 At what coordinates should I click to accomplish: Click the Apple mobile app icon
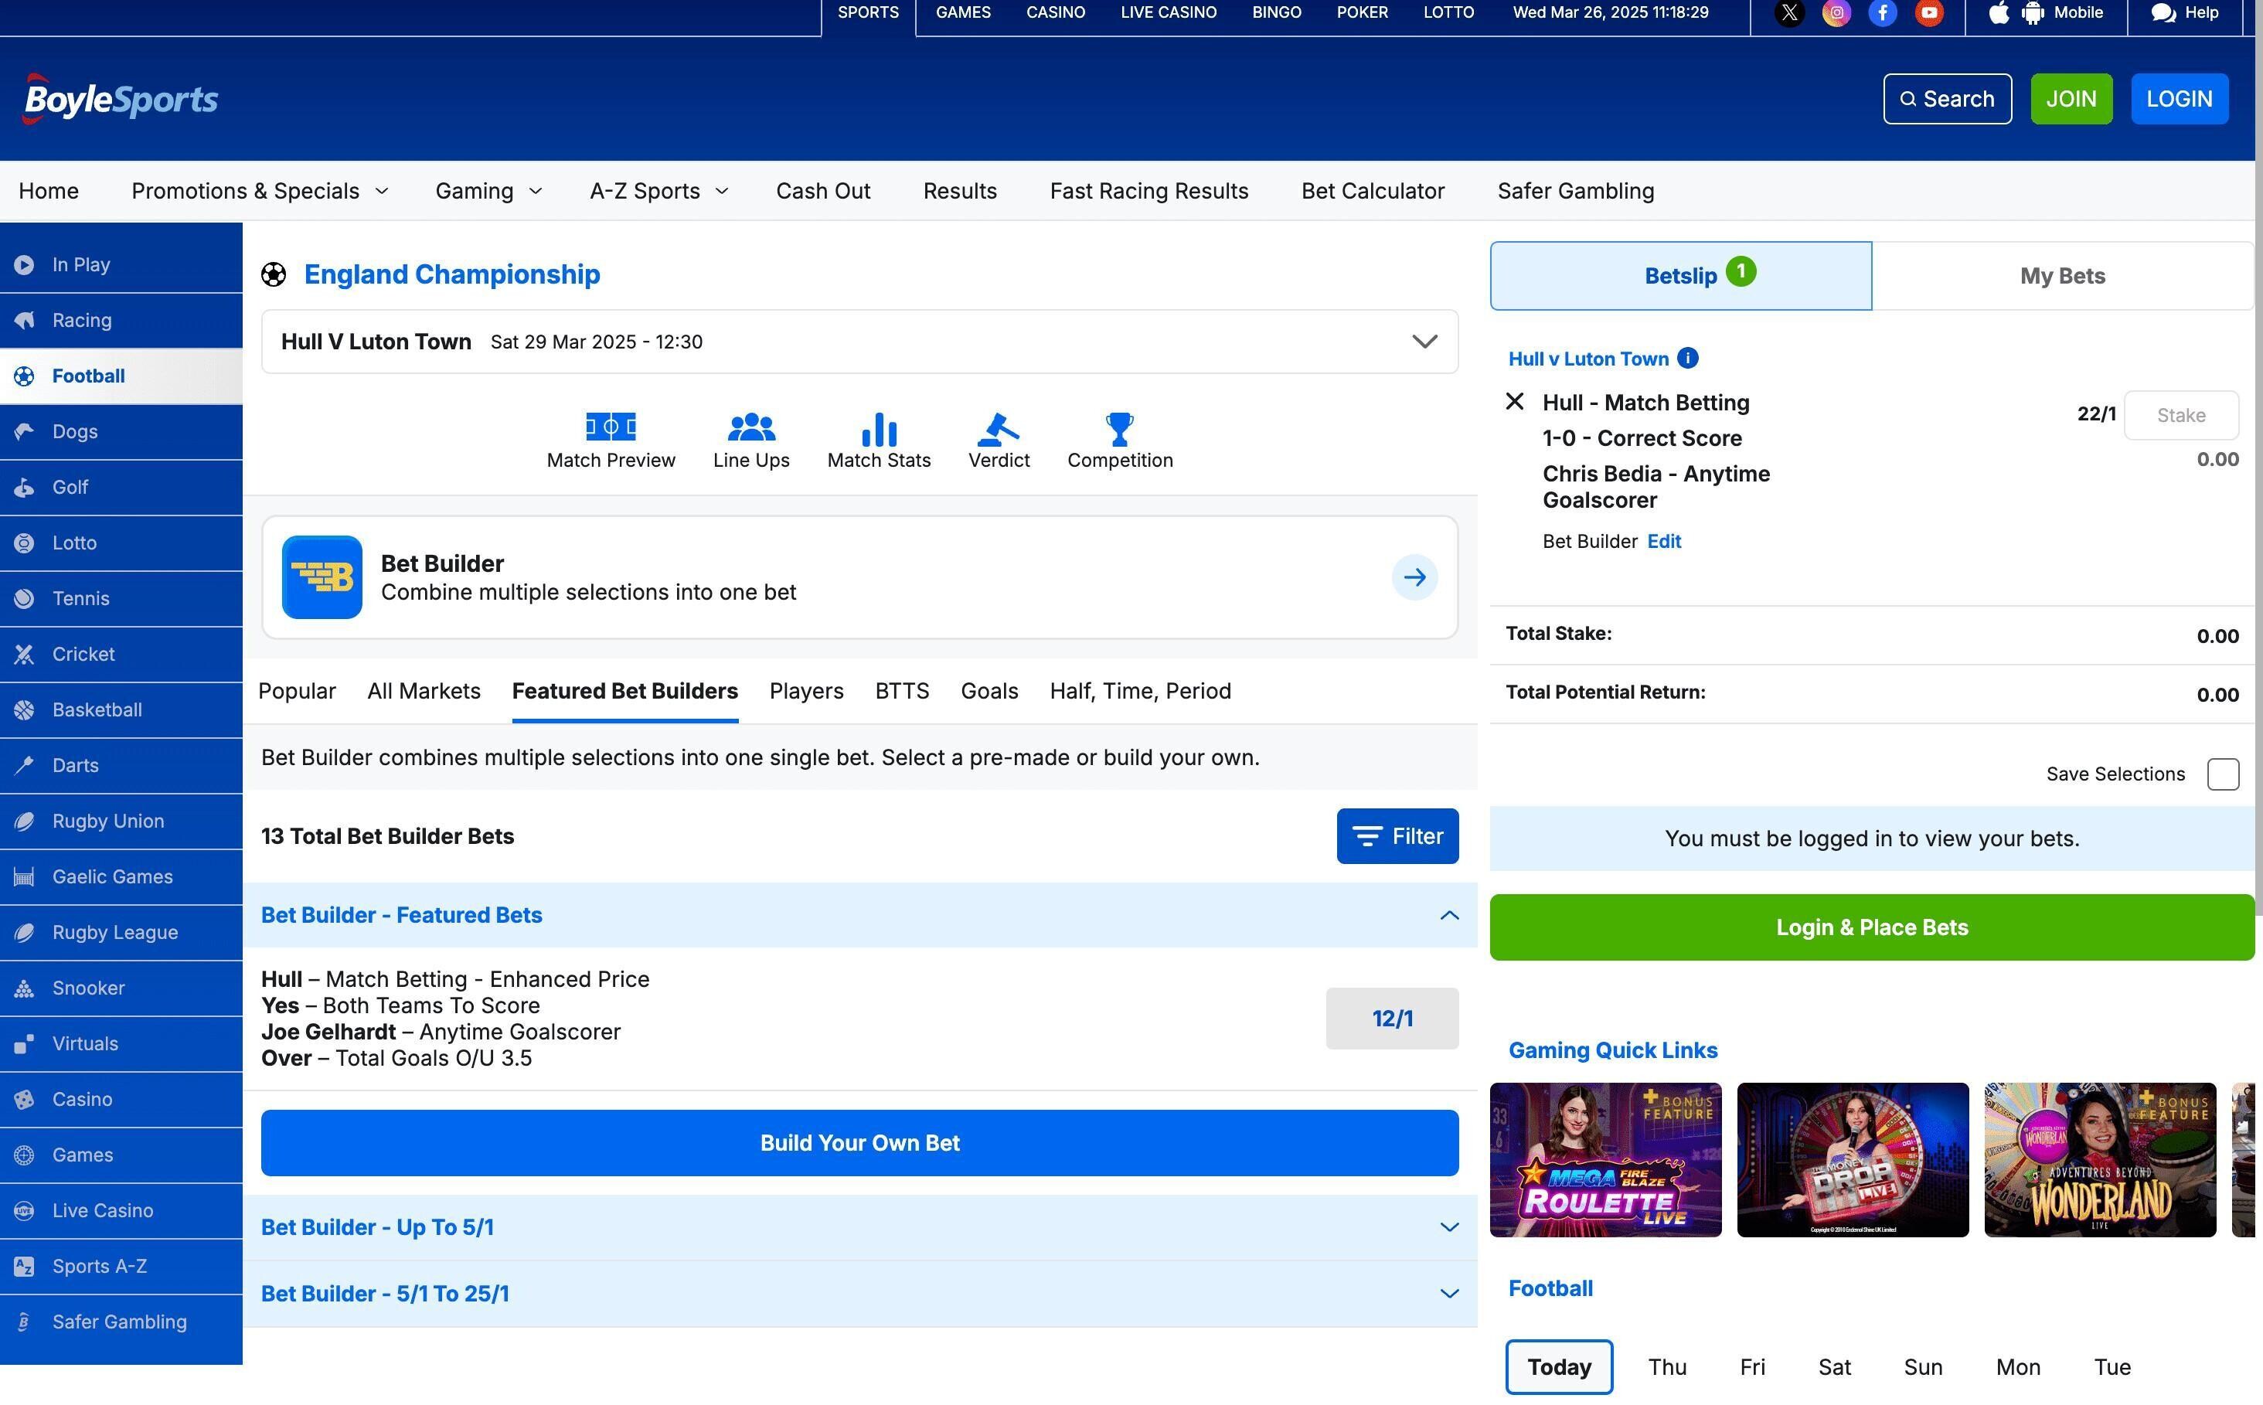pos(1998,13)
